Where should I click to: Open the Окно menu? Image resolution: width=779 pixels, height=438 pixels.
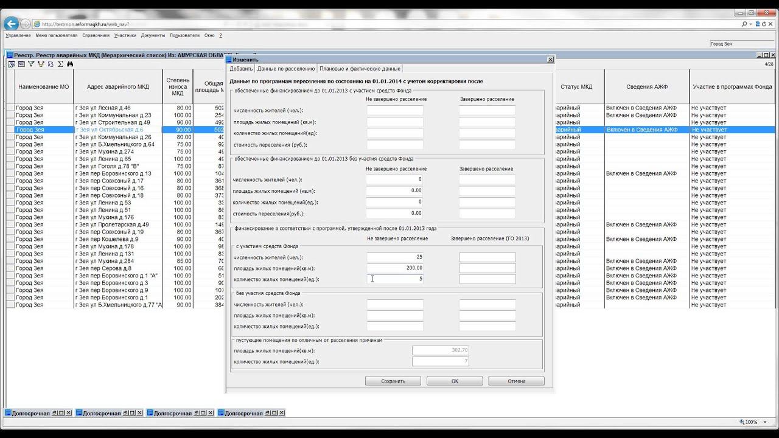coord(209,35)
